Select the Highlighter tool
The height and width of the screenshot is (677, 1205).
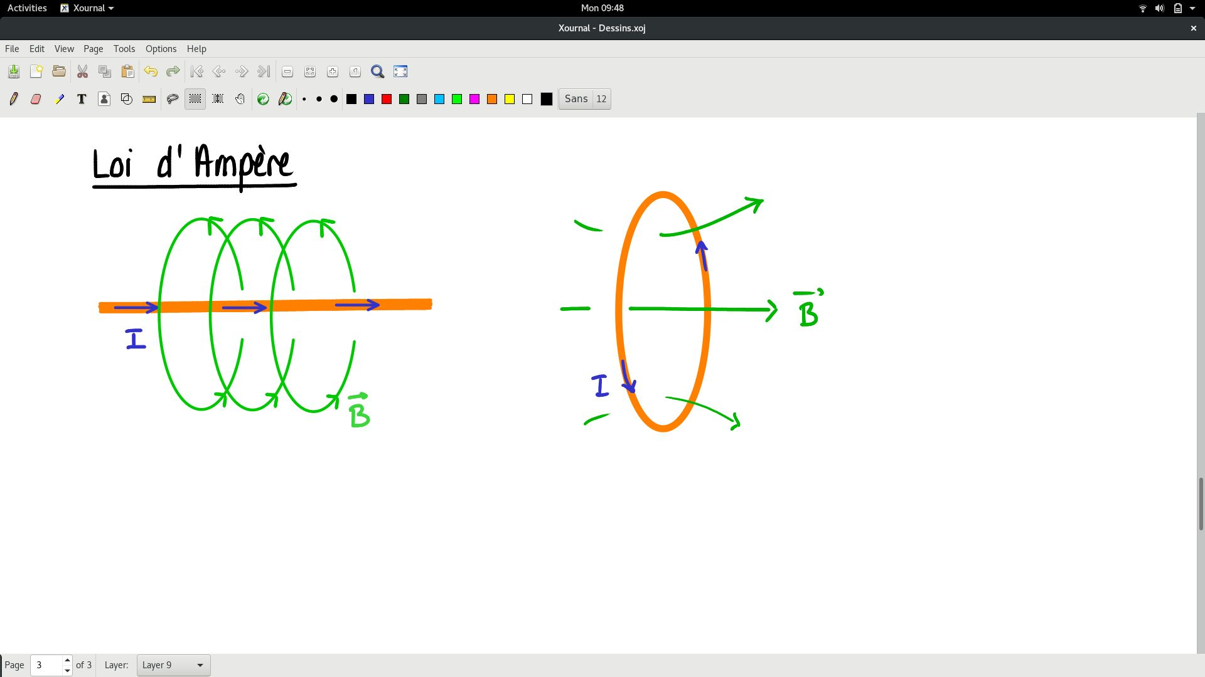[59, 99]
